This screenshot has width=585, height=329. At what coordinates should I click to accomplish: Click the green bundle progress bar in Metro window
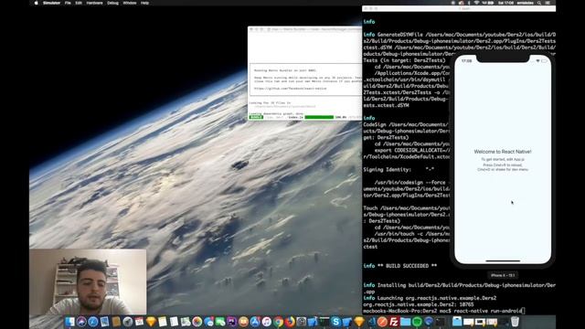[319, 117]
